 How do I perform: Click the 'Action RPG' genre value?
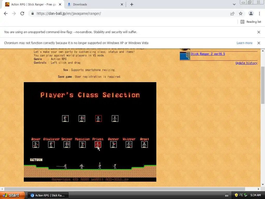pos(59,59)
